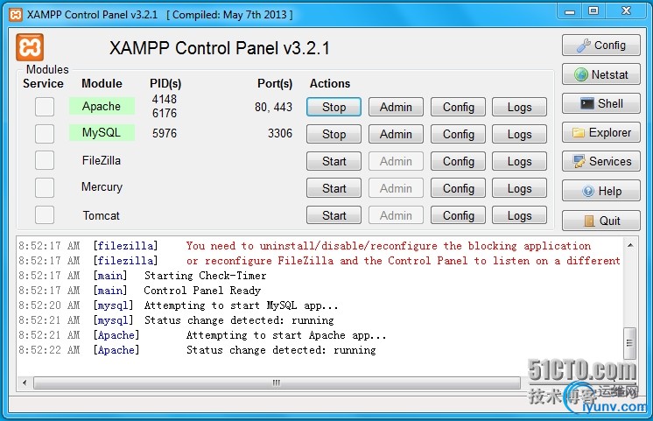Click the Tomcat Admin button
653x421 pixels.
point(396,215)
